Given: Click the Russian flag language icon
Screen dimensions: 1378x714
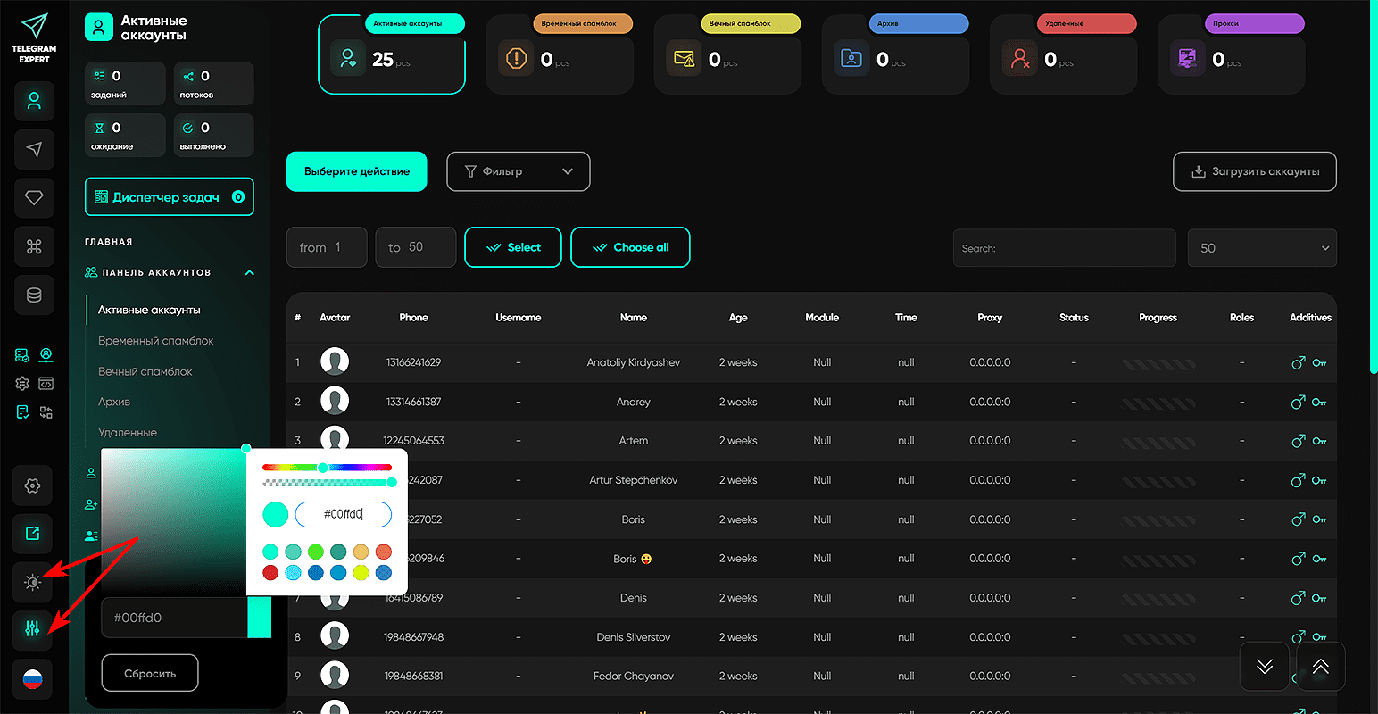Looking at the screenshot, I should coord(33,679).
